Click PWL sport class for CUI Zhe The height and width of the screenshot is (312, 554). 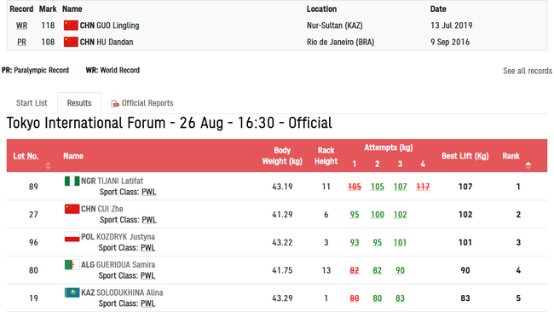(149, 220)
